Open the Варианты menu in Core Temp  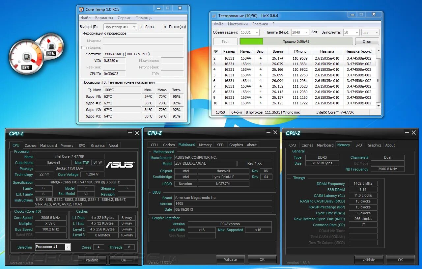(x=104, y=18)
